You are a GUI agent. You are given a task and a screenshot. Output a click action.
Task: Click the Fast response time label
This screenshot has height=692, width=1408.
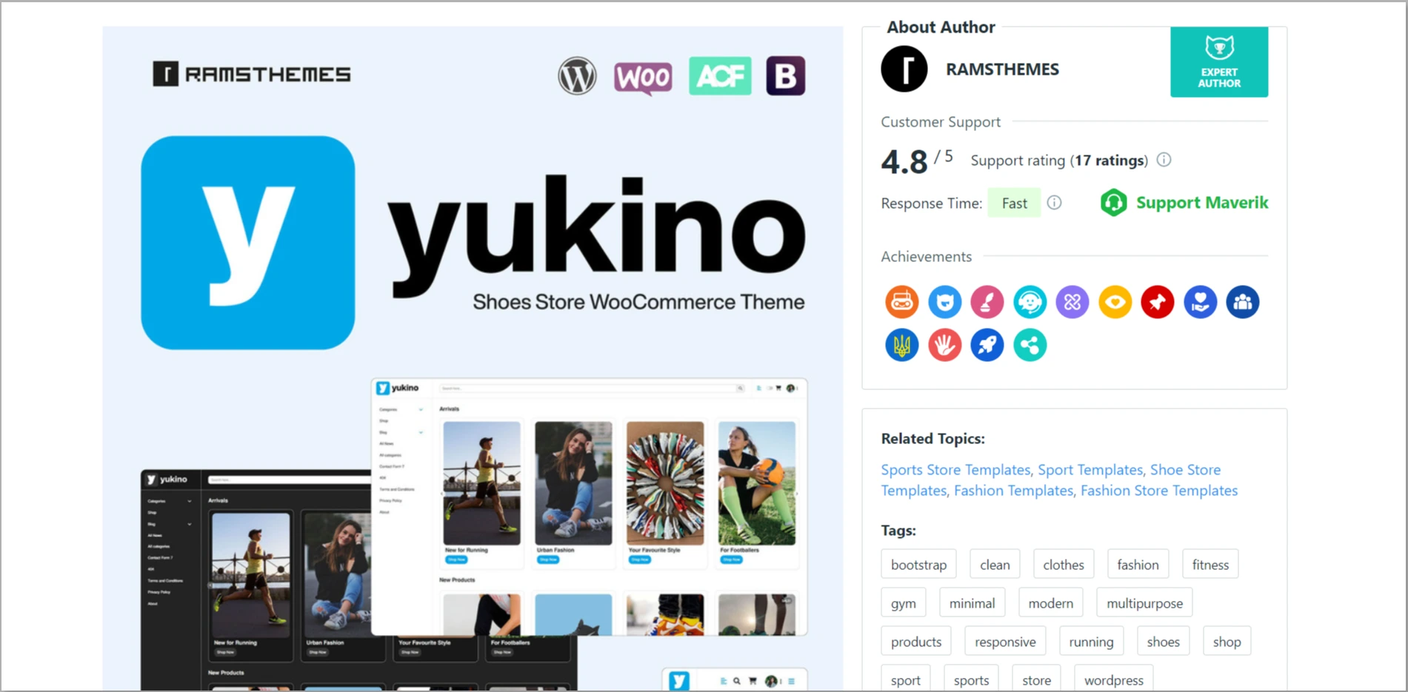1014,203
